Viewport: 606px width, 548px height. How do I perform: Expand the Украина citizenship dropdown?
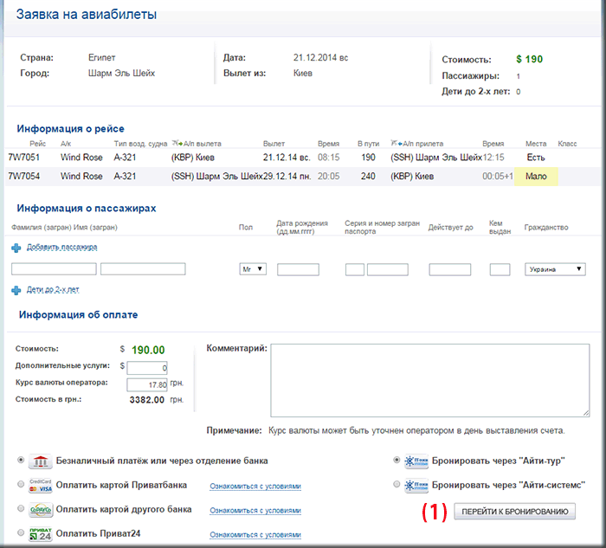click(555, 269)
